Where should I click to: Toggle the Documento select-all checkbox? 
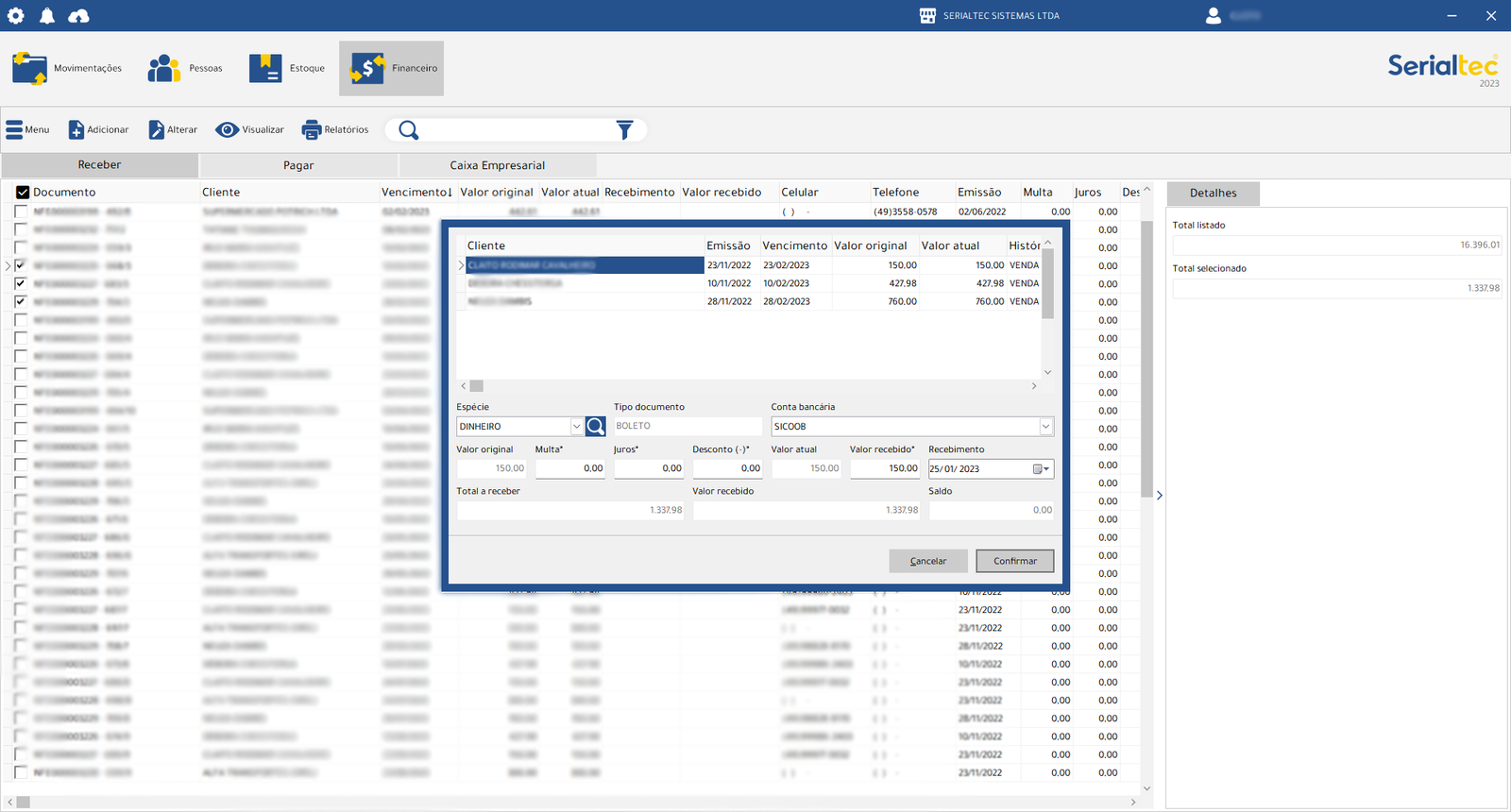(x=23, y=193)
